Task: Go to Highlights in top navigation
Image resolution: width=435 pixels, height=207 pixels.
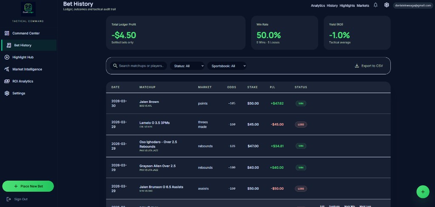Action: click(x=347, y=6)
